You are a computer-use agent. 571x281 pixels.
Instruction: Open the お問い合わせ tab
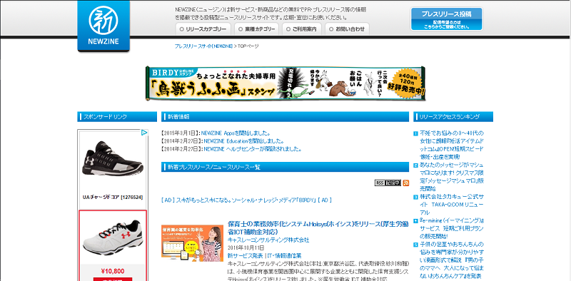point(347,29)
